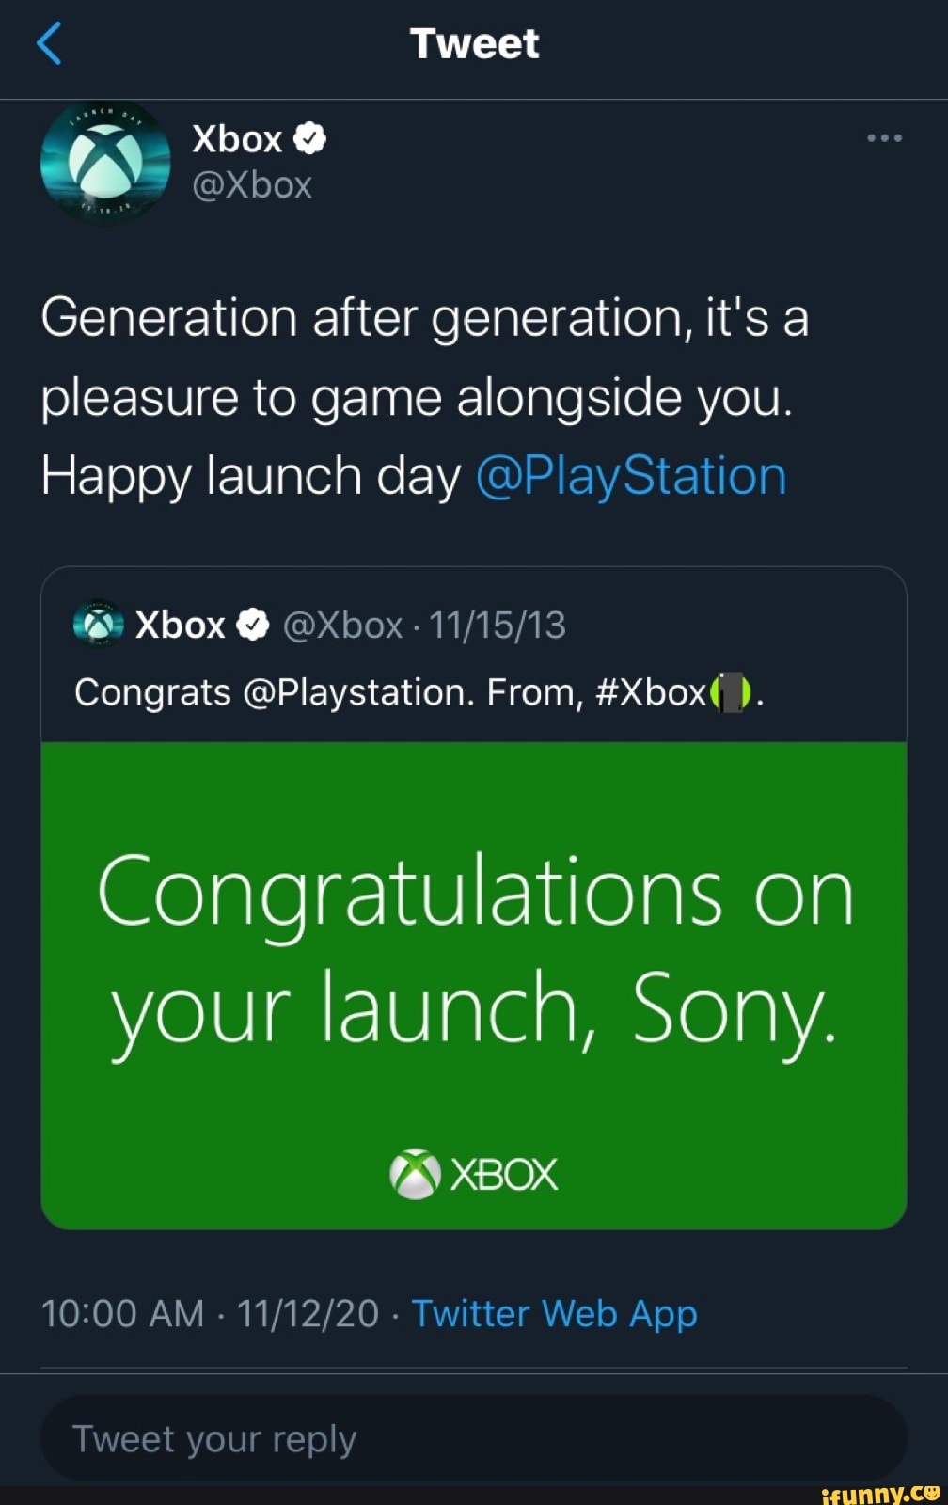Click the Tweet header title
This screenshot has height=1505, width=948.
click(x=473, y=42)
